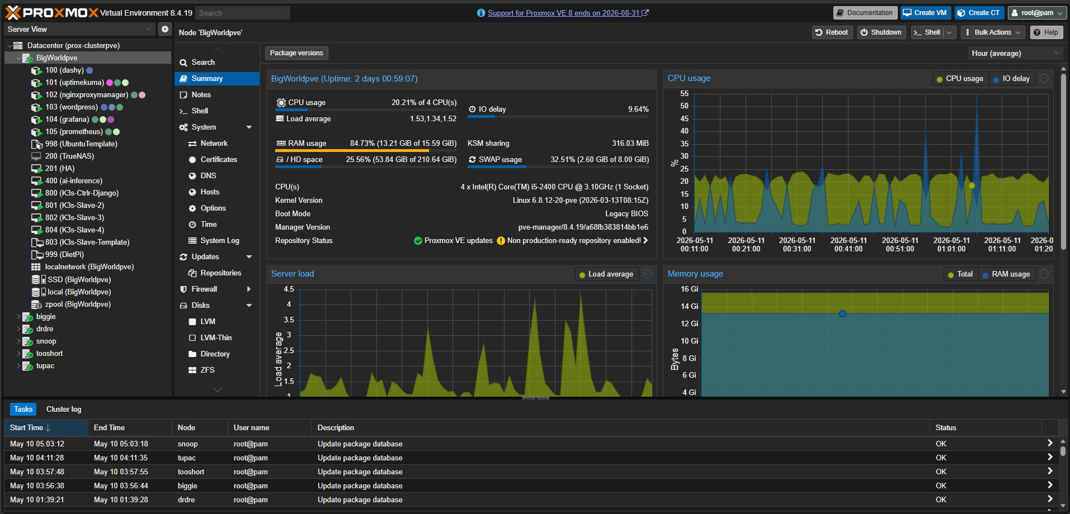Click the LVM icon

tap(192, 322)
